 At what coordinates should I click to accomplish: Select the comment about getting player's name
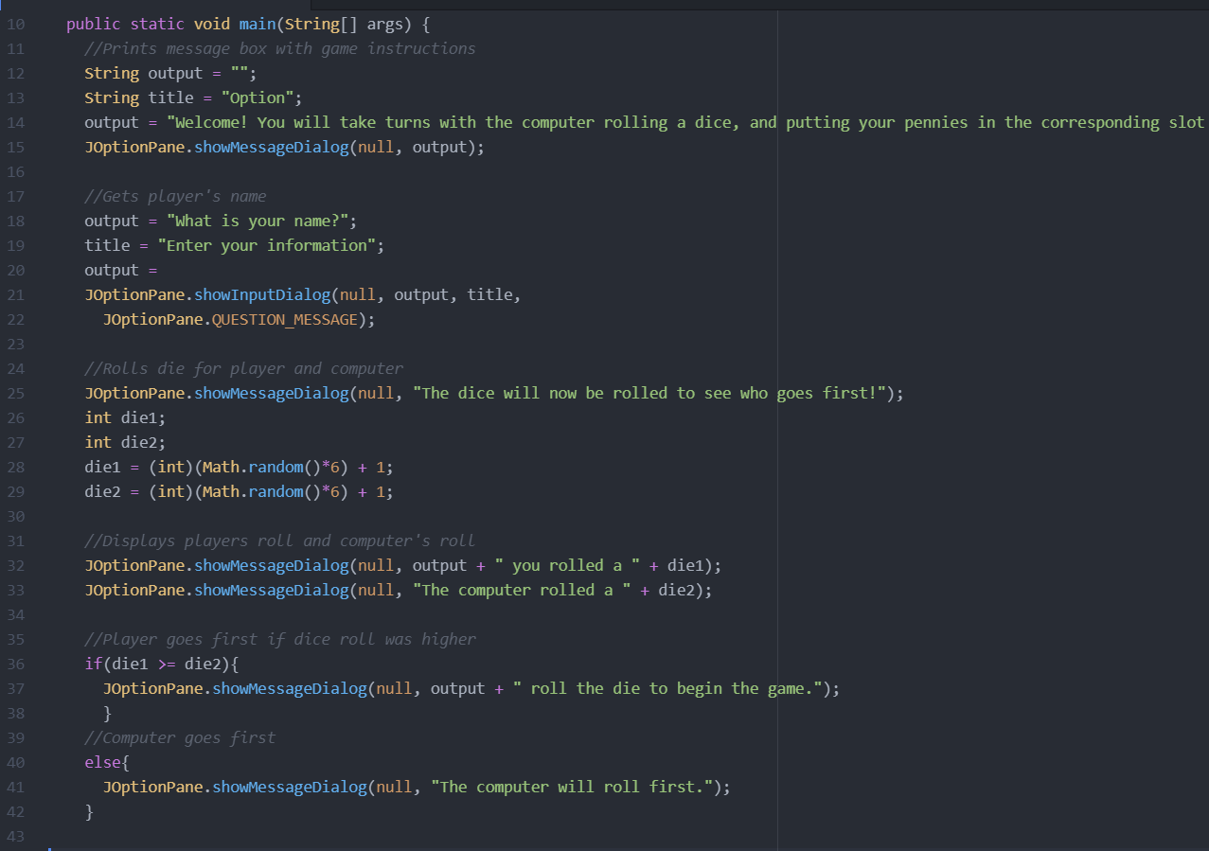tap(175, 196)
